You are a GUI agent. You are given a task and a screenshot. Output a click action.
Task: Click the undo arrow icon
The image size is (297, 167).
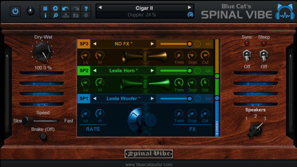click(x=65, y=9)
